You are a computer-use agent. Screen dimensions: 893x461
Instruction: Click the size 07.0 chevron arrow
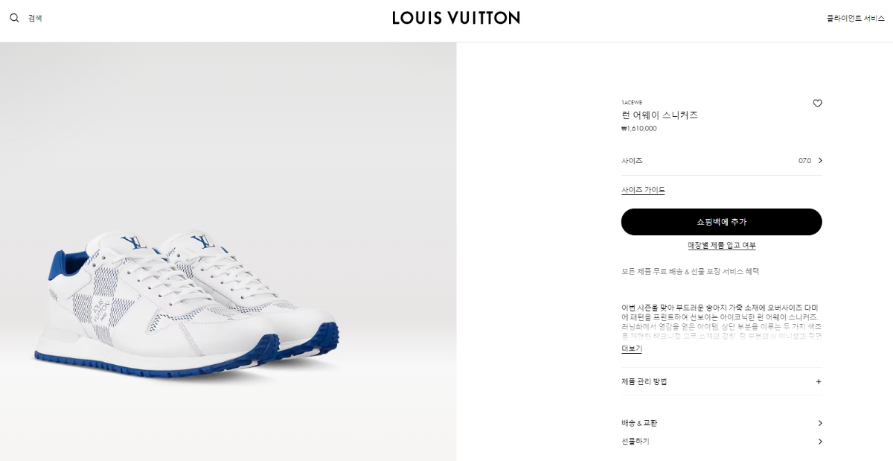tap(819, 161)
